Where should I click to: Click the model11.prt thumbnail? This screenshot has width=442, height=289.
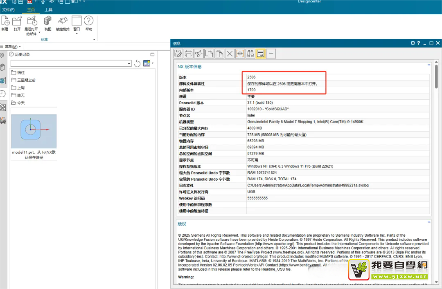34,131
